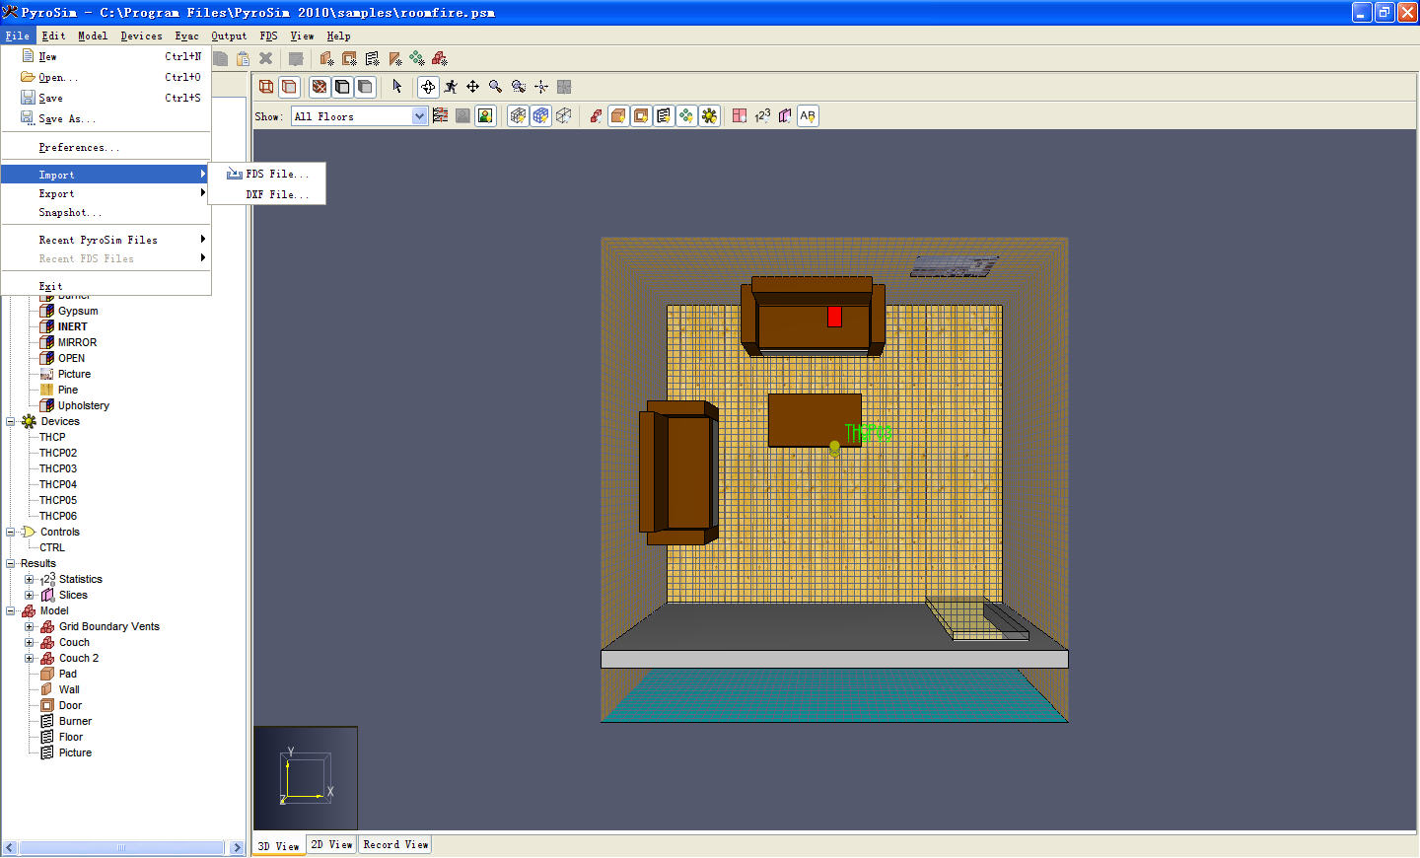This screenshot has width=1420, height=858.
Task: Expand the Grid Boundary Vents group
Action: [x=30, y=626]
